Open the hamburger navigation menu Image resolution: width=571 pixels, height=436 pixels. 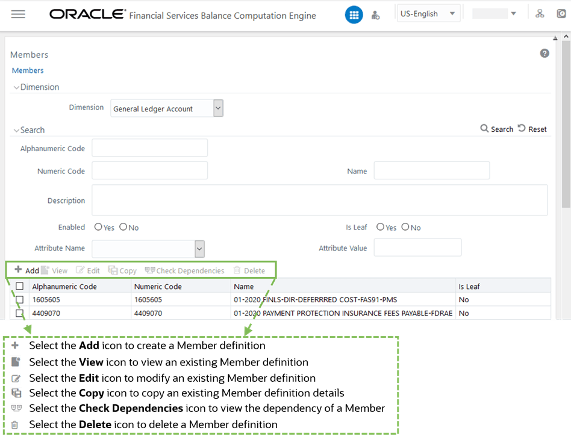18,14
